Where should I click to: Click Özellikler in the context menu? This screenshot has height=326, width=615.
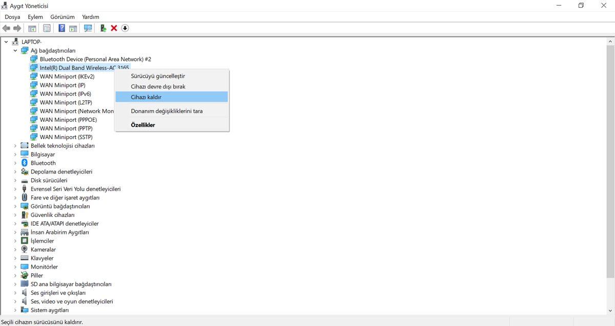[143, 125]
